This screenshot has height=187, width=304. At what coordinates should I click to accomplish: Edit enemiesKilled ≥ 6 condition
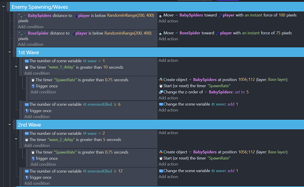[x=73, y=104]
